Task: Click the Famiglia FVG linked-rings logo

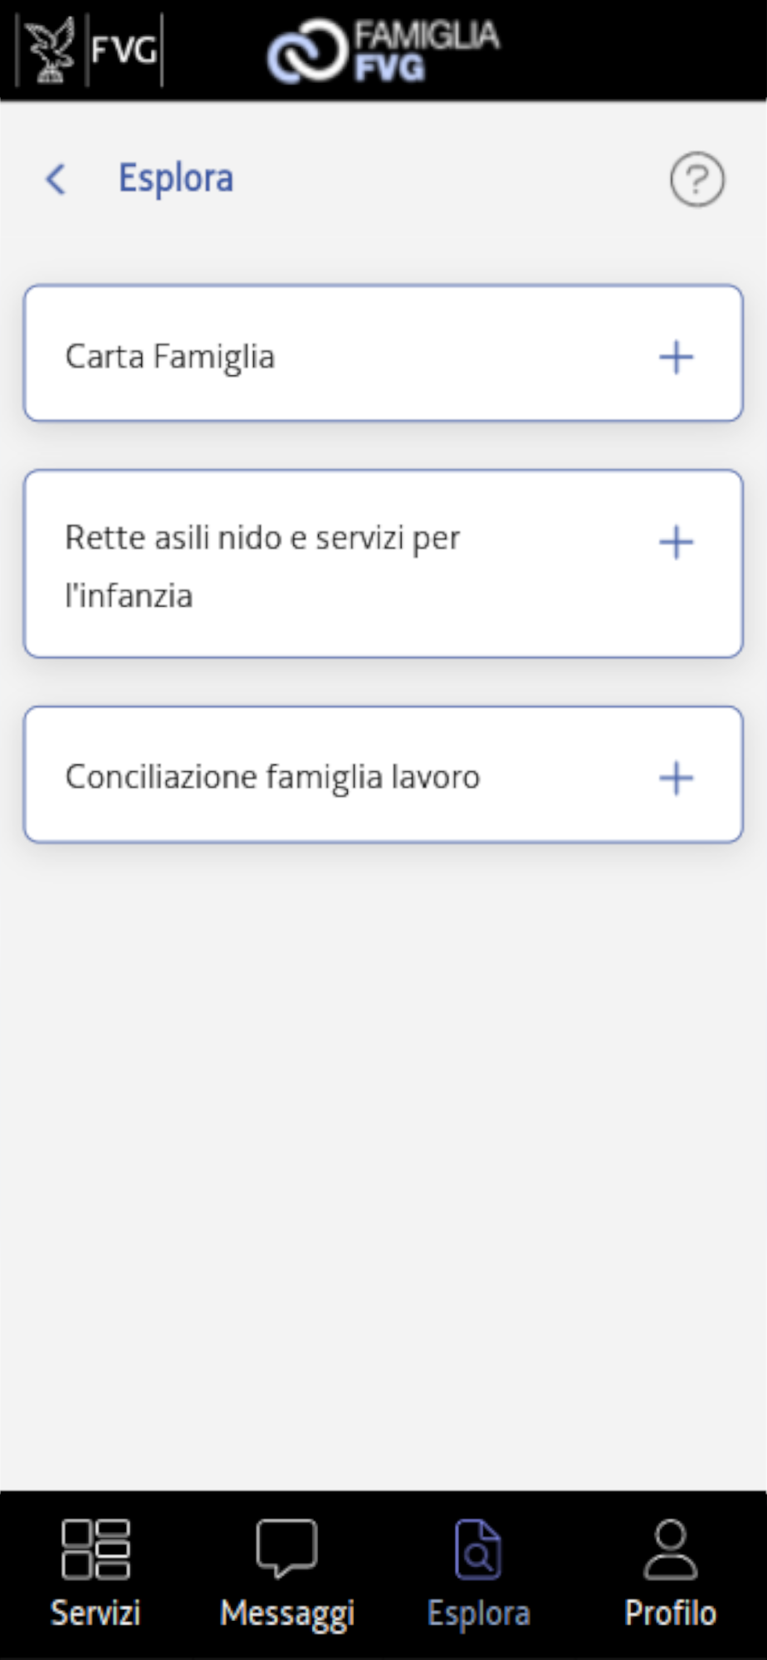Action: tap(305, 53)
